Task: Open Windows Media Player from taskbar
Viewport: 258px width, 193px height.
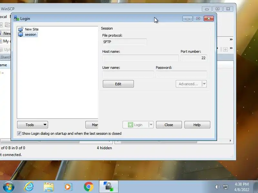Action: pyautogui.click(x=68, y=187)
